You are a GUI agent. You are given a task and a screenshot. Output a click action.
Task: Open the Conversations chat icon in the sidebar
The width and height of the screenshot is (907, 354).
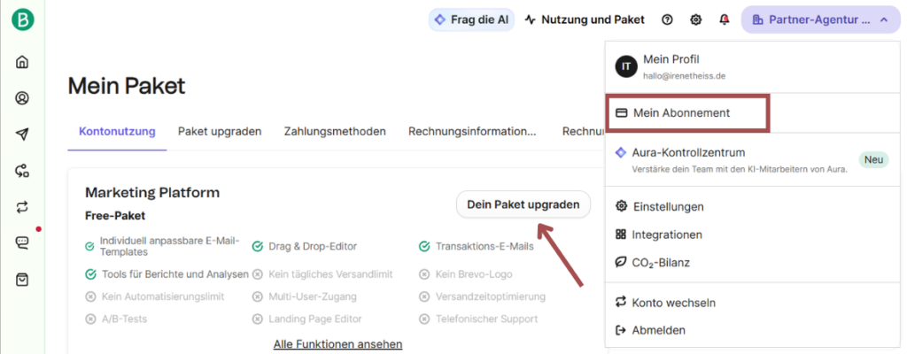22,243
